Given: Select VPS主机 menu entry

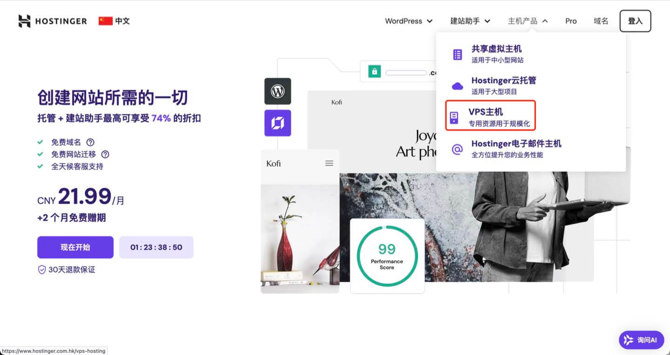Looking at the screenshot, I should point(491,116).
